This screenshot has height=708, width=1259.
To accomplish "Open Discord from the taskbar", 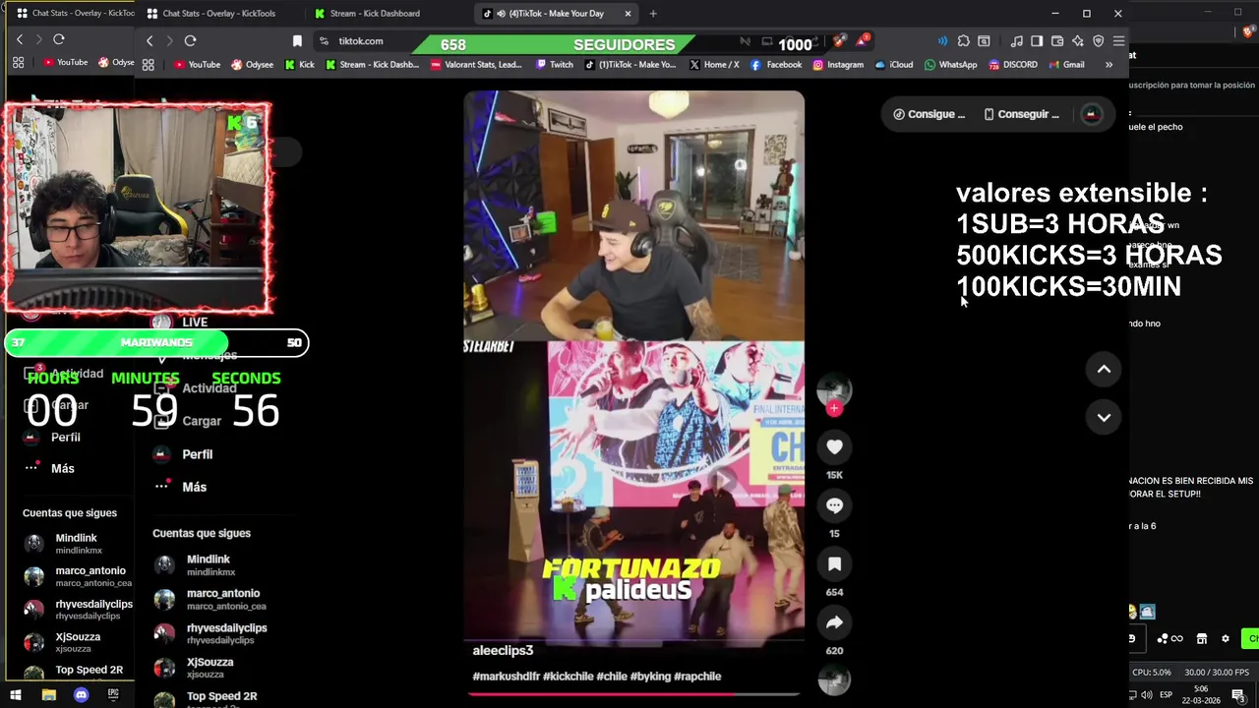I will point(81,695).
